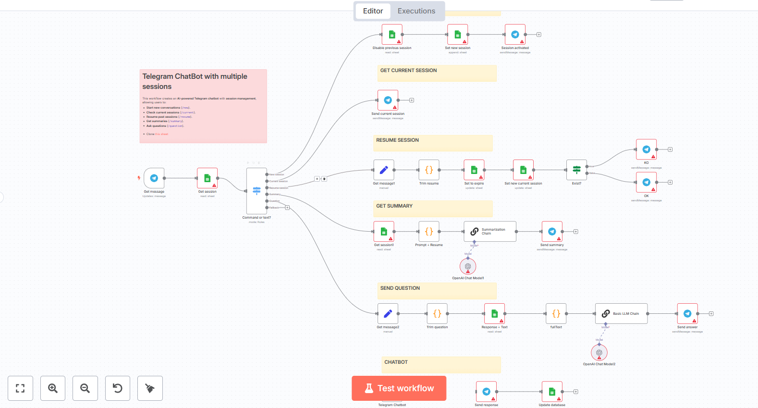Open the KO Telegram node
758x408 pixels.
tap(647, 149)
